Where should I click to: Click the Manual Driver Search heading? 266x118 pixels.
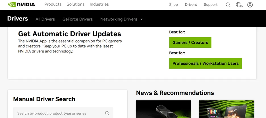[44, 99]
